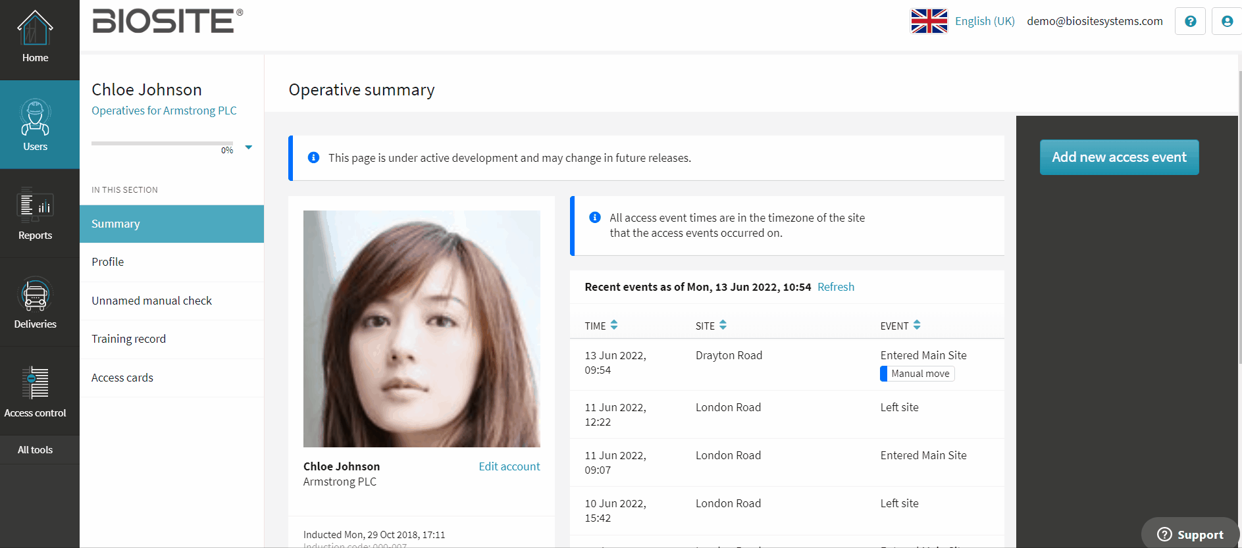Click the 10 Jun 2022, 15:42 time cell
The image size is (1242, 548).
[615, 511]
